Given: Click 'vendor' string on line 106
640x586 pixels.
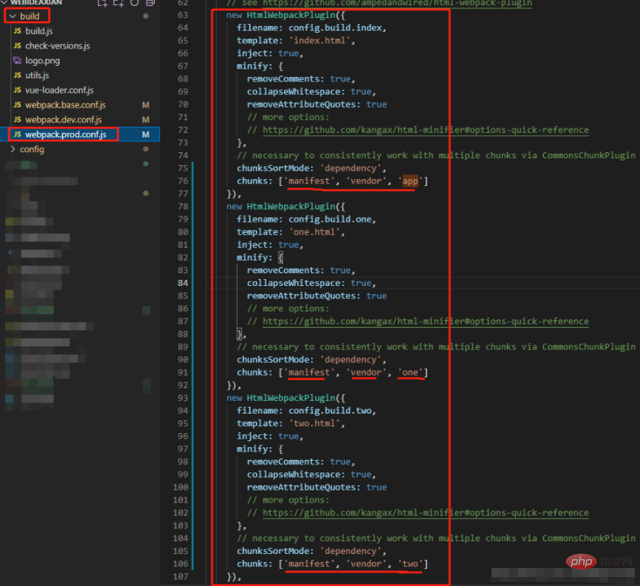Looking at the screenshot, I should pos(366,564).
